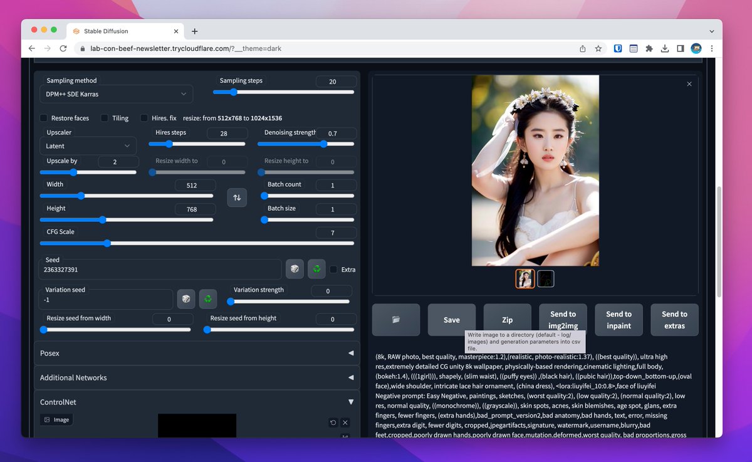Click the Save button
Image resolution: width=752 pixels, height=462 pixels.
(x=451, y=320)
